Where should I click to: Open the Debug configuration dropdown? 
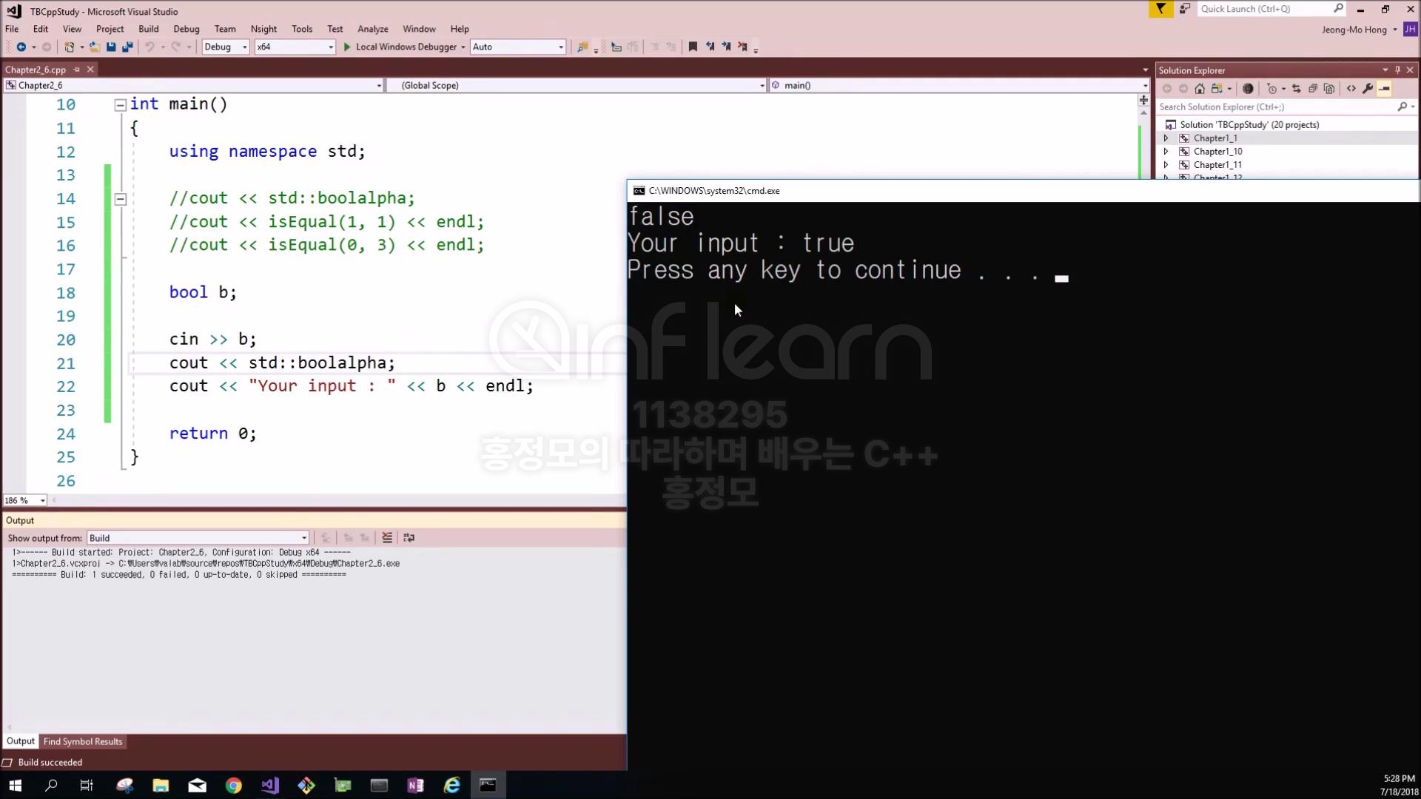coord(244,47)
